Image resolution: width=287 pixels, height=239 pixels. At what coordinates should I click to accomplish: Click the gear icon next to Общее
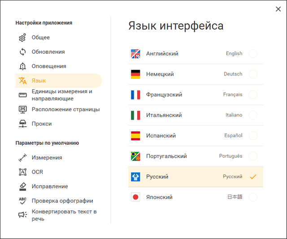(x=22, y=38)
